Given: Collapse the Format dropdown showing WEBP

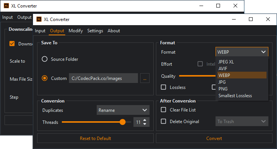Looking at the screenshot, I should [x=242, y=52].
